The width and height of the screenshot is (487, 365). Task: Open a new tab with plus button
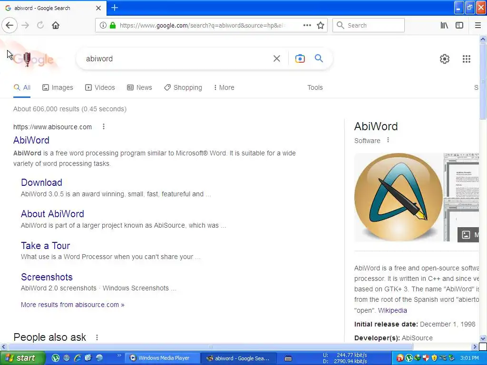point(115,8)
